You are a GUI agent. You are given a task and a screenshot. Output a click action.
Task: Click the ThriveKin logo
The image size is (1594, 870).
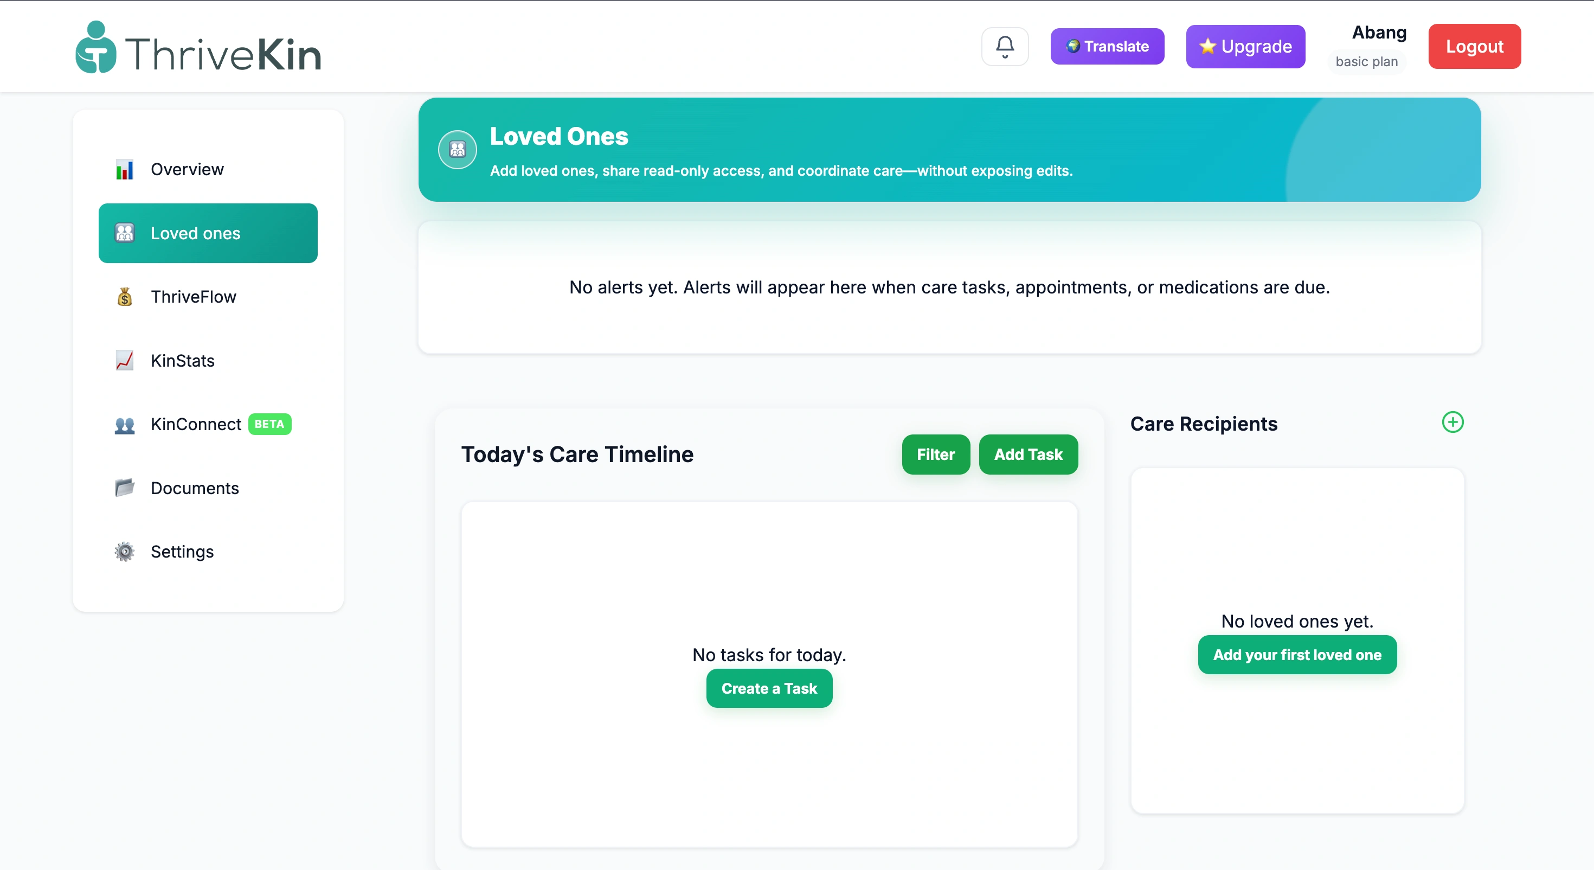click(198, 48)
